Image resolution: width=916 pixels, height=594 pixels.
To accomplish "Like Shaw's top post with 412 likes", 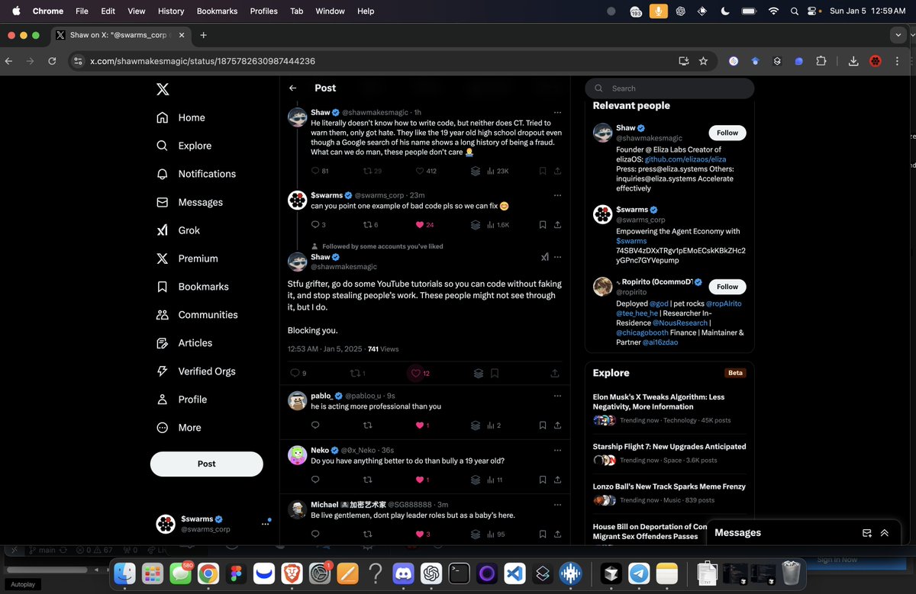I will pos(419,172).
